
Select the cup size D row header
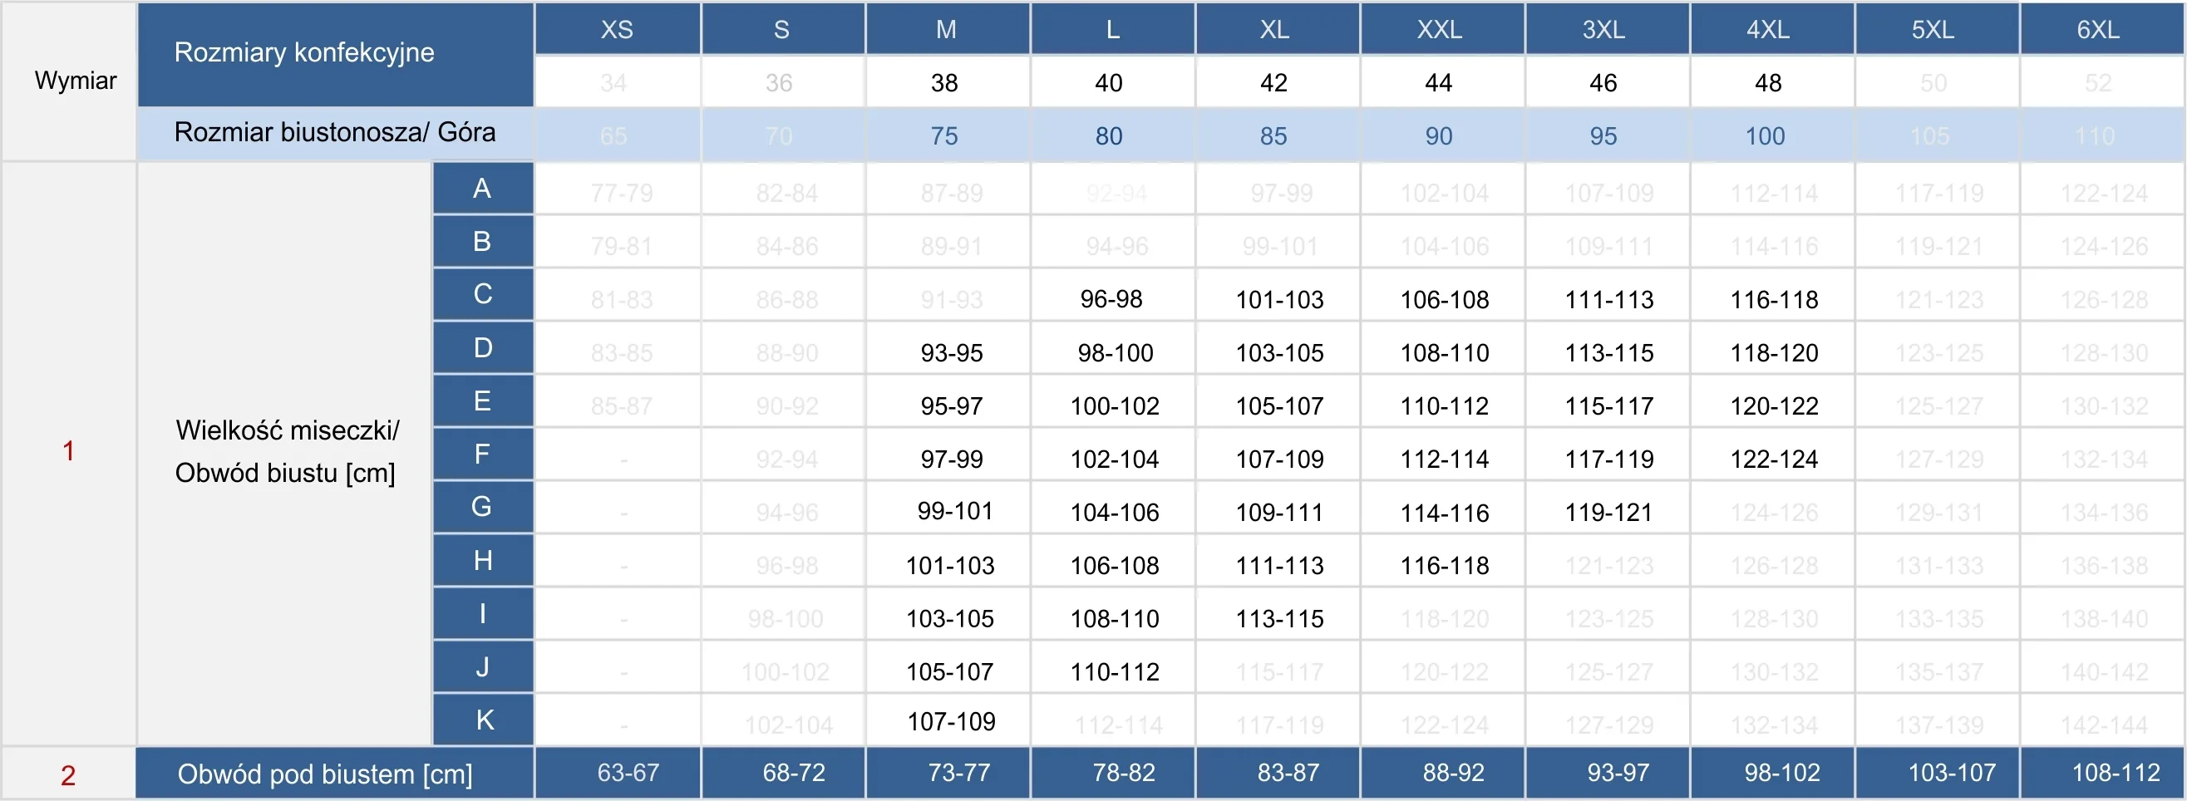(x=482, y=348)
